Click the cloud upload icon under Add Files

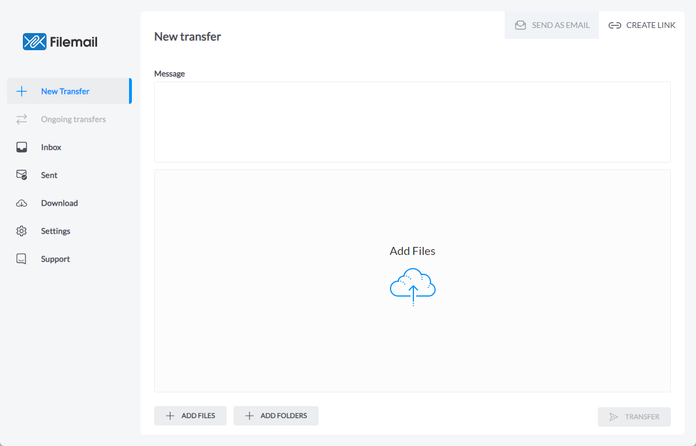coord(413,287)
